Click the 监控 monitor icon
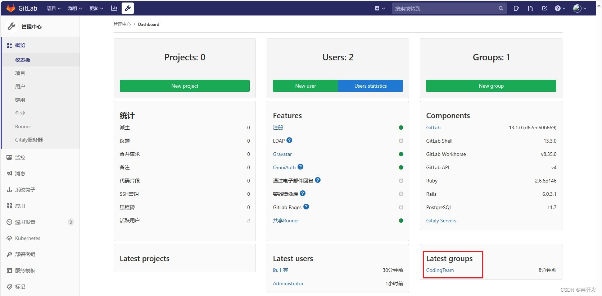The image size is (602, 296). pos(9,157)
